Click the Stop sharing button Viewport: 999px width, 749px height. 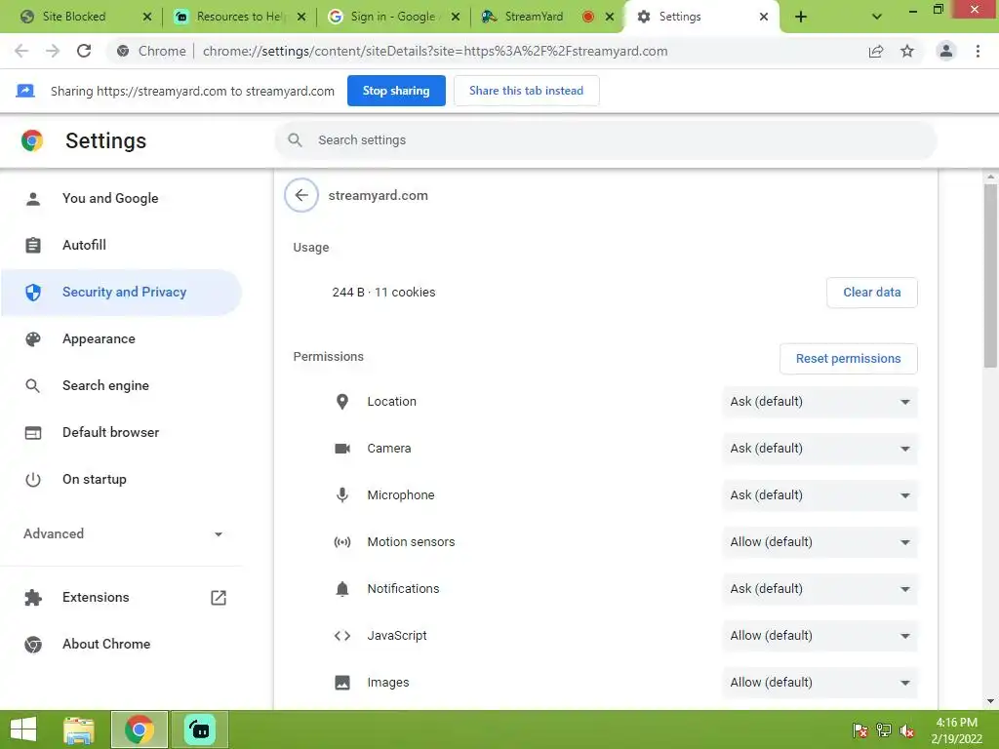396,91
